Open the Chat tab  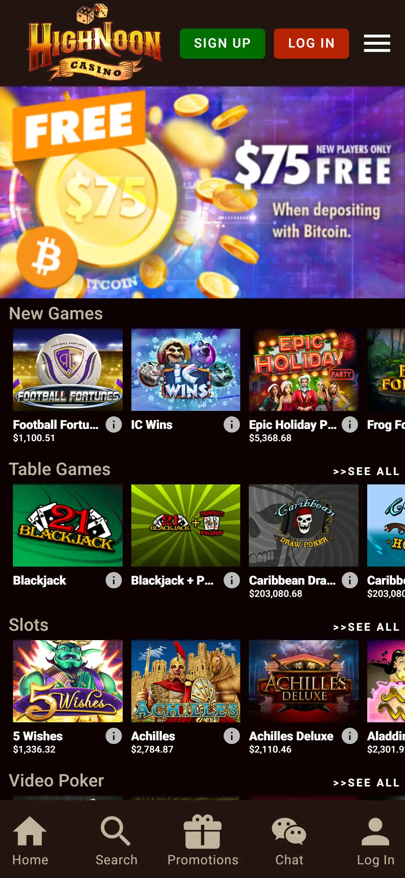click(289, 841)
